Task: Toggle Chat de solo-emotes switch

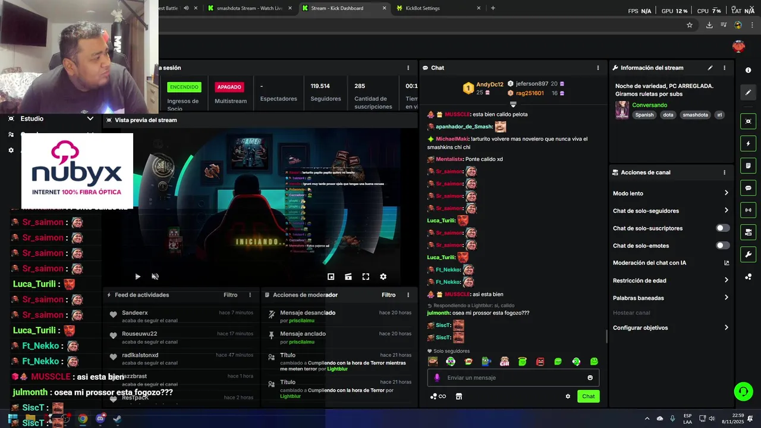Action: pyautogui.click(x=722, y=246)
